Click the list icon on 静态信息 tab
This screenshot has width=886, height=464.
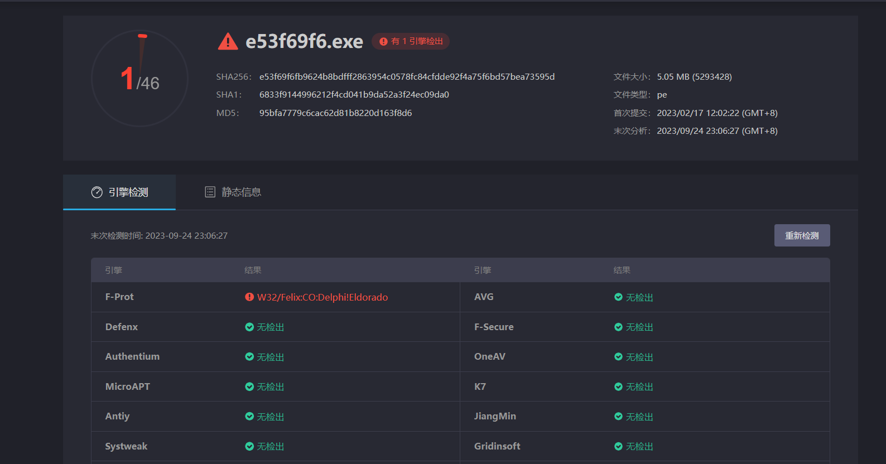pyautogui.click(x=210, y=192)
